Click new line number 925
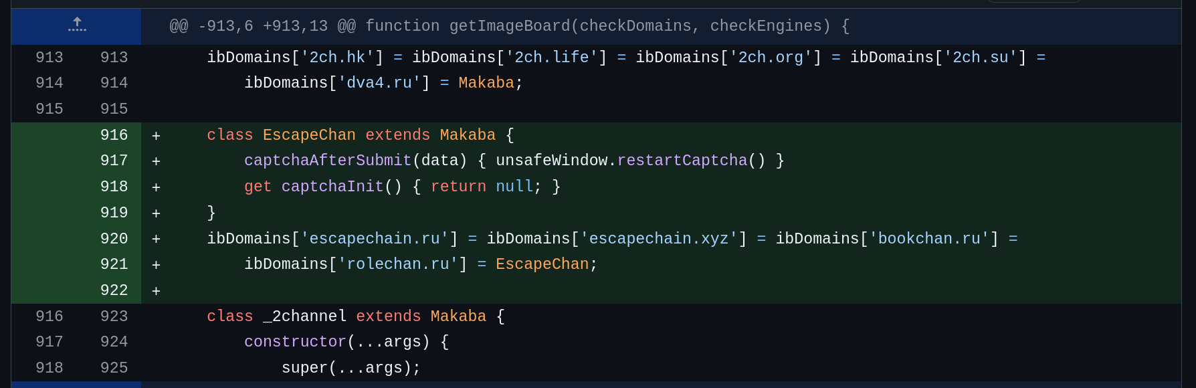 point(114,368)
